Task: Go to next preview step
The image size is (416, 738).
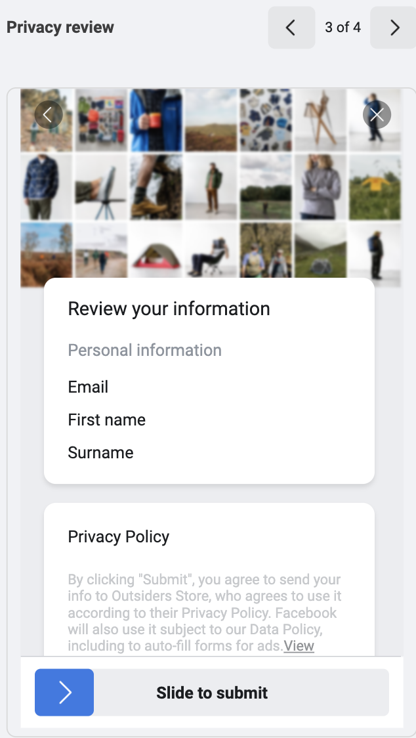Action: pyautogui.click(x=394, y=28)
